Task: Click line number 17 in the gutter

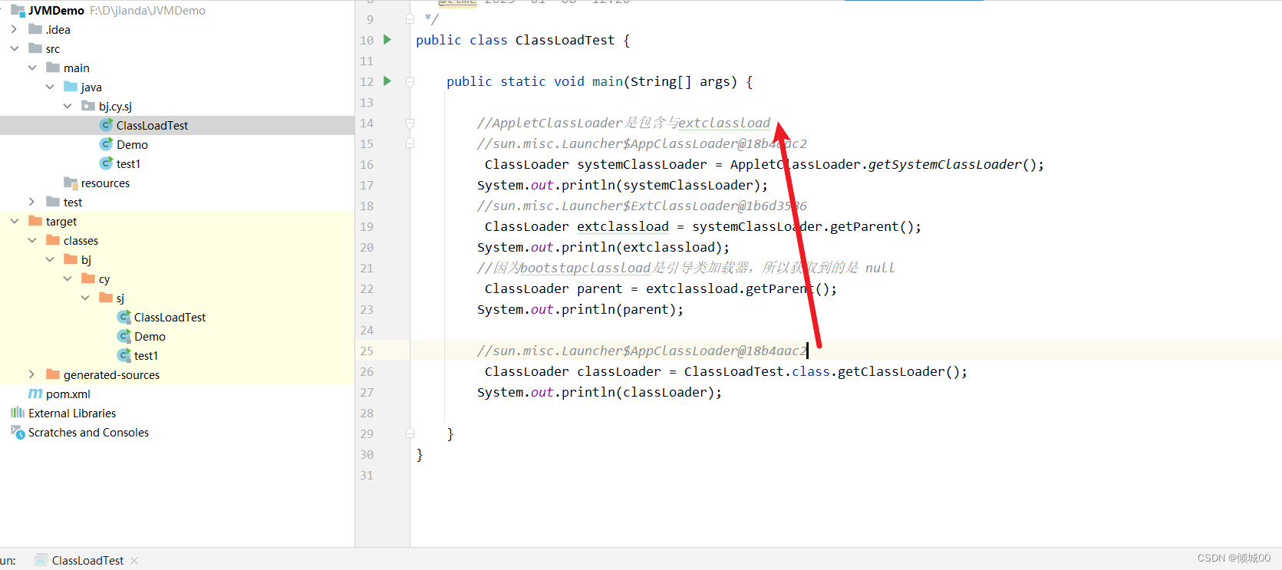Action: pyautogui.click(x=367, y=185)
